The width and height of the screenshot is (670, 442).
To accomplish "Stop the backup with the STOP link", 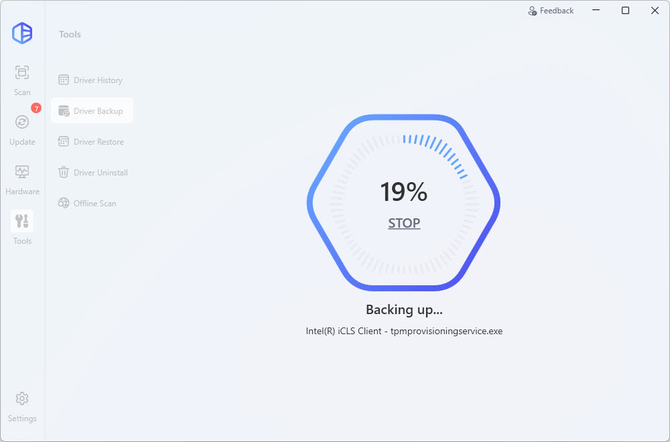I will tap(404, 223).
